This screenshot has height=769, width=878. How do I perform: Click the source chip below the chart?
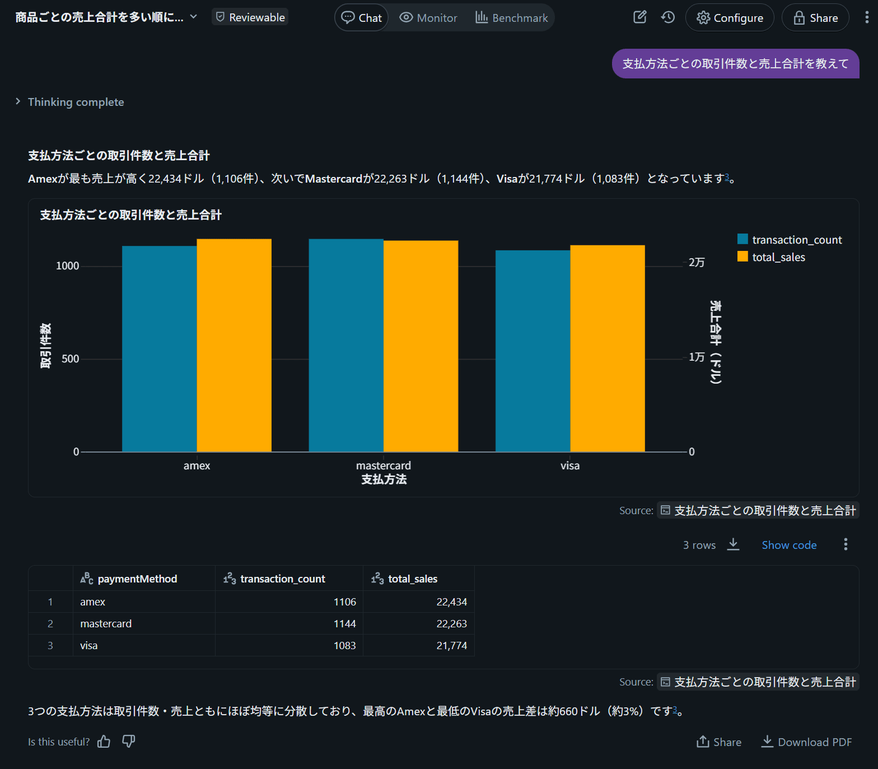coord(758,510)
